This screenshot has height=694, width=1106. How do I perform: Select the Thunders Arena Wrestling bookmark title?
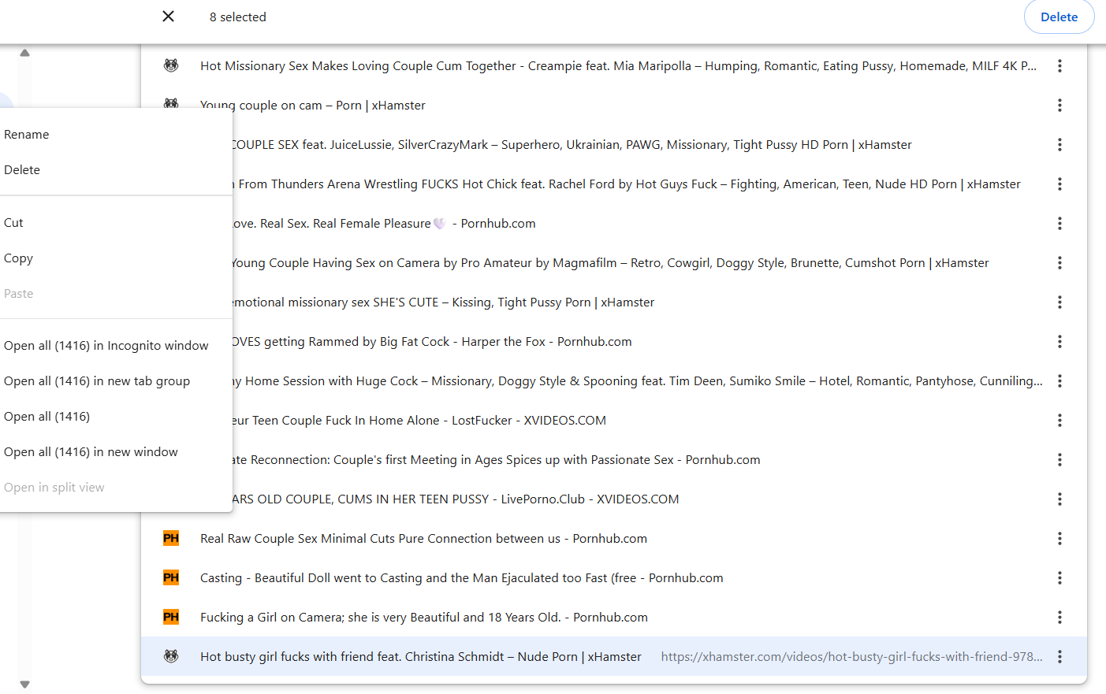point(627,184)
